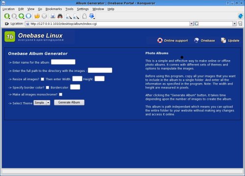
Task: Expand the search box dropdown arrow
Action: click(235, 24)
